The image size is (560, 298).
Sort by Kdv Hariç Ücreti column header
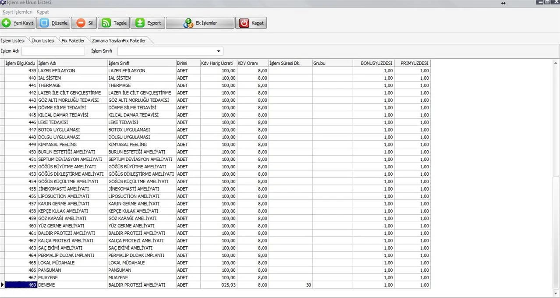pos(218,63)
